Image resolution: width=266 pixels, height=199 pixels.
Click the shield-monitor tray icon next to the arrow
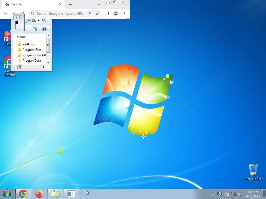(219, 194)
